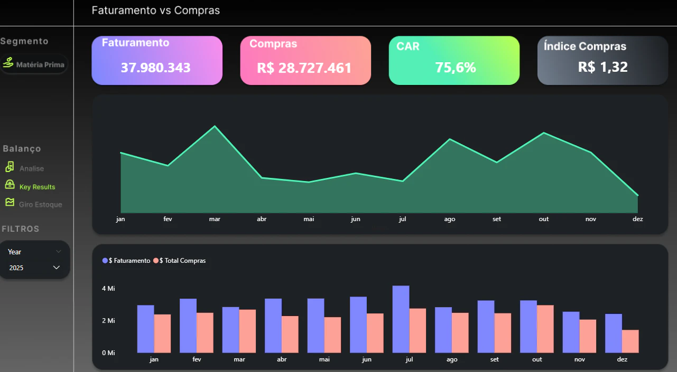Click the value R$ 1,32
Image resolution: width=677 pixels, height=372 pixels.
click(603, 67)
